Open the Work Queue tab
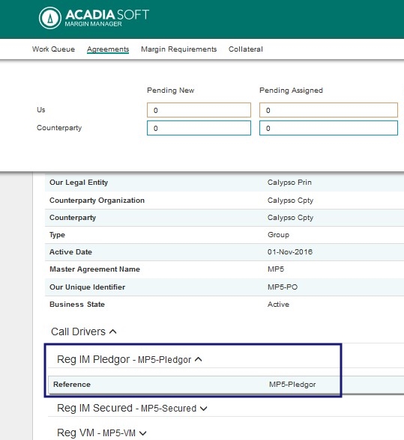The image size is (404, 440). pos(53,49)
